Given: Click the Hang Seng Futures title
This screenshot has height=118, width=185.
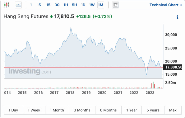Looking at the screenshot, I should pos(26,16).
